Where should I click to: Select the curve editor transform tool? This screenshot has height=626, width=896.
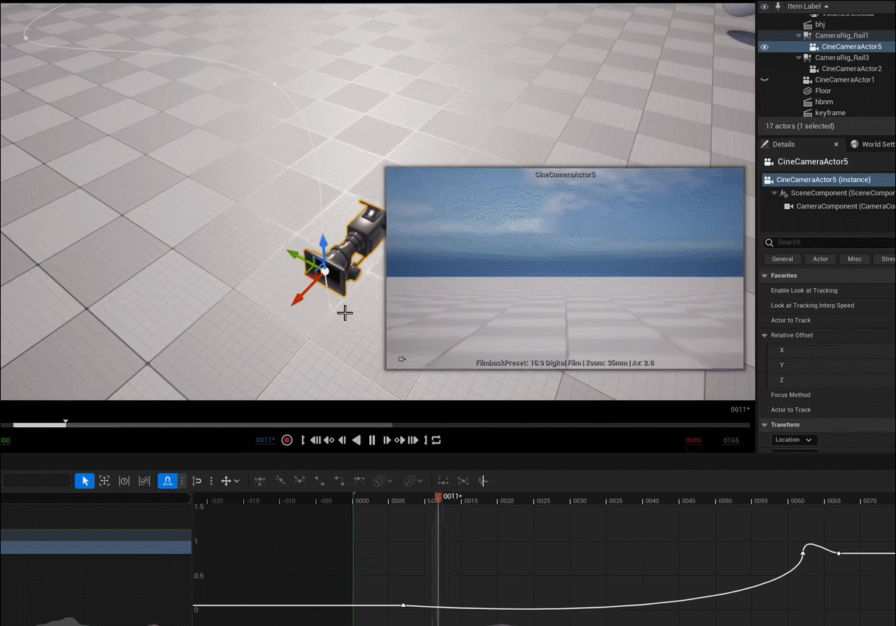(x=105, y=481)
